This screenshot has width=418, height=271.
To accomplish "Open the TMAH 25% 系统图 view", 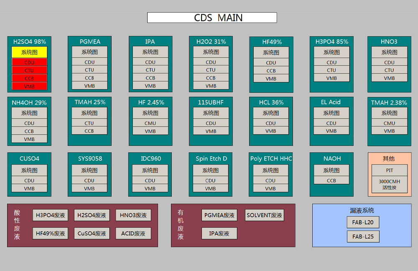I will [x=89, y=113].
